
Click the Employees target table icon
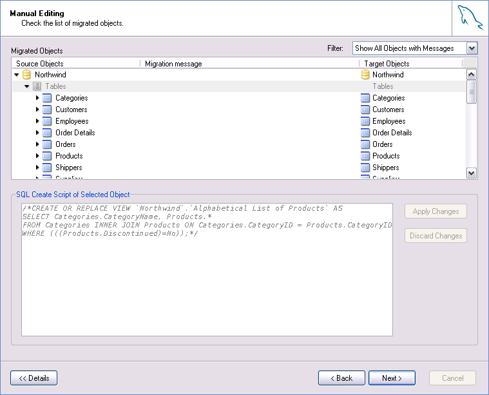coord(365,121)
